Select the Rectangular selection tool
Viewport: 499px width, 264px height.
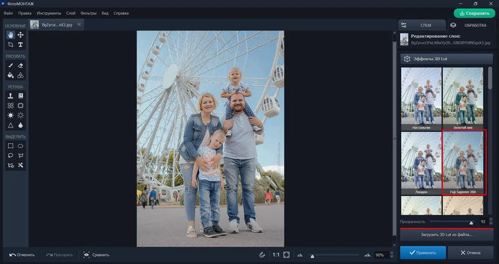coord(11,146)
